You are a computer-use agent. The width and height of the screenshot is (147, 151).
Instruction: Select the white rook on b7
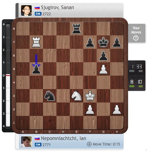pos(36,42)
